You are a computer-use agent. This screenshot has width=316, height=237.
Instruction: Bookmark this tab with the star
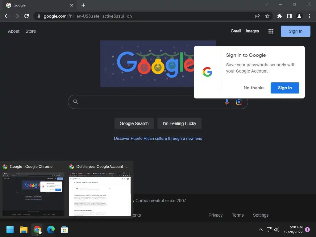267,16
